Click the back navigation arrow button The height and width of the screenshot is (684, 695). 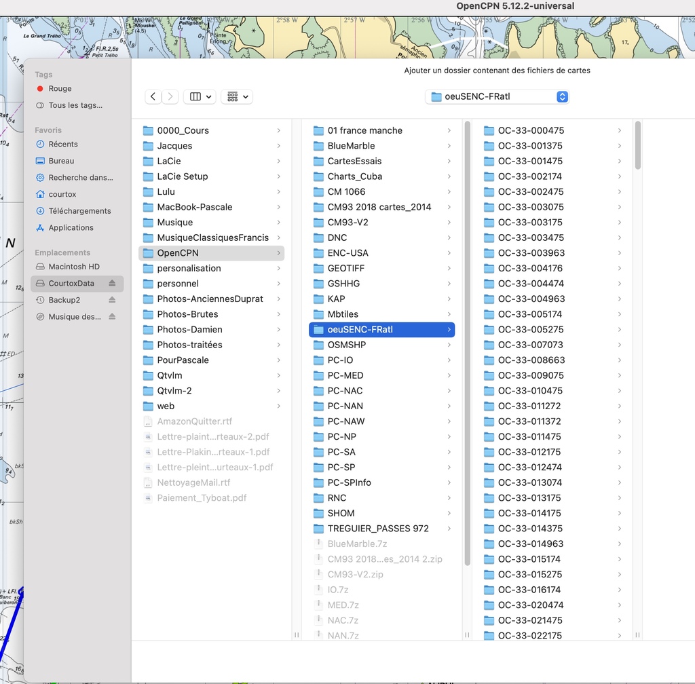(x=153, y=97)
